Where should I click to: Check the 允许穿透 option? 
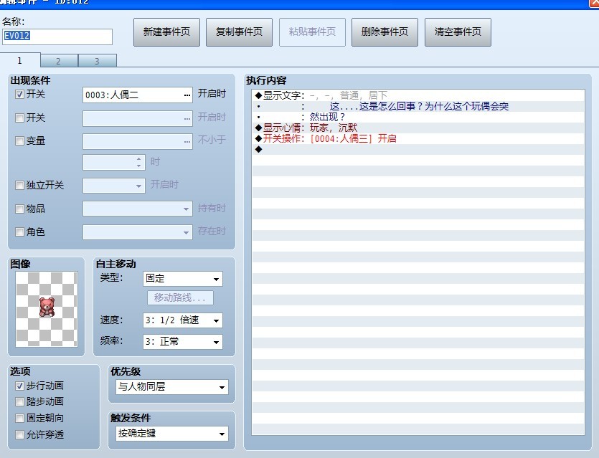[x=19, y=435]
